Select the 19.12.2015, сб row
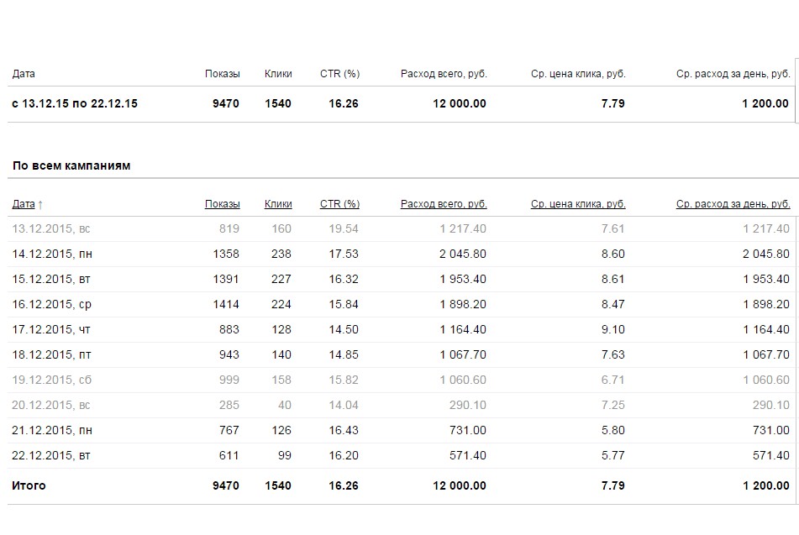799x535 pixels. [x=51, y=380]
